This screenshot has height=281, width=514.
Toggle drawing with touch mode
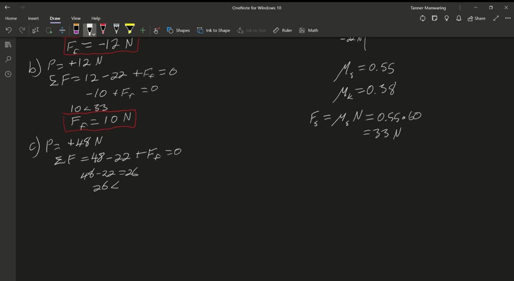[156, 30]
